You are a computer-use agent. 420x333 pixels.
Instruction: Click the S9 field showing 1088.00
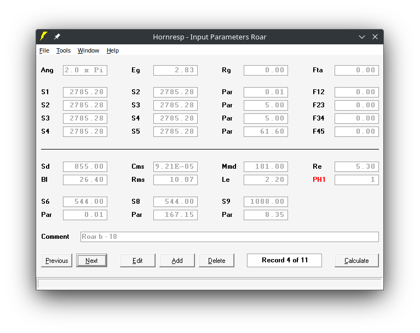tap(266, 202)
